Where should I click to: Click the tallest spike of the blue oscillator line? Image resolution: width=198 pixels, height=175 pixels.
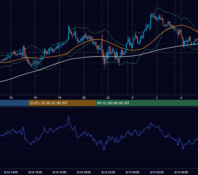click(68, 117)
